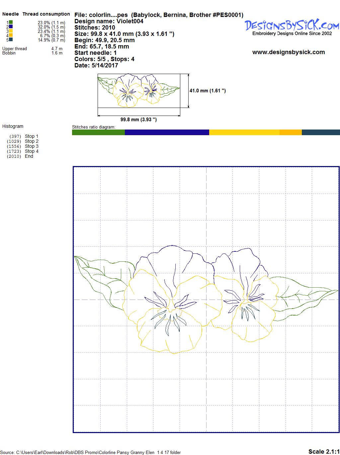The width and height of the screenshot is (340, 455).
Task: Select Stop 1 in the histogram list
Action: 32,136
